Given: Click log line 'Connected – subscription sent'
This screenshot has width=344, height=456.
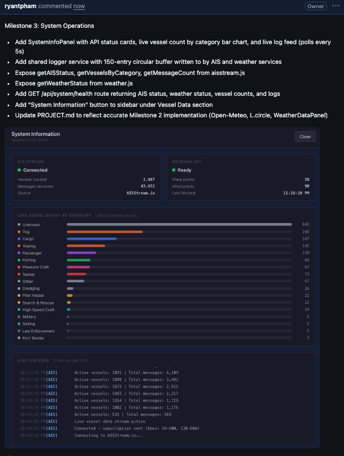Looking at the screenshot, I should [137, 428].
